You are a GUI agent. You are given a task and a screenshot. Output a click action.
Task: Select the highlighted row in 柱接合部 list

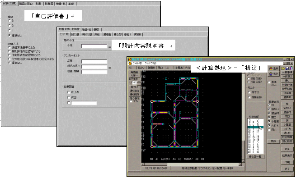tap(255, 128)
